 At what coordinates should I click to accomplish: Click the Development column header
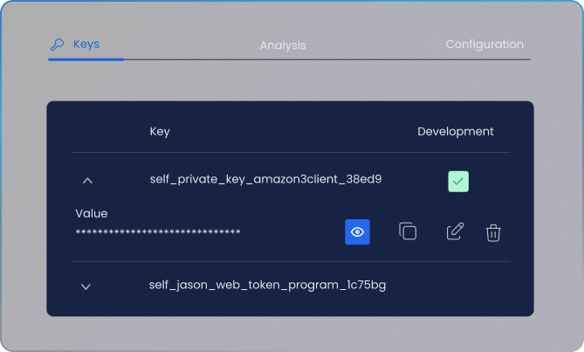(455, 132)
